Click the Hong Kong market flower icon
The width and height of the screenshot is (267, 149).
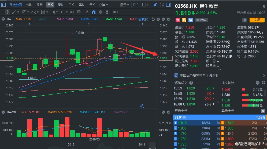tap(178, 20)
